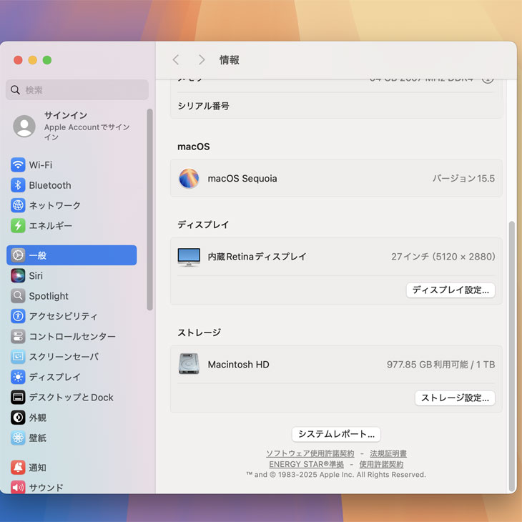This screenshot has width=522, height=522.
Task: Open ストレージ設定... button
Action: (455, 398)
